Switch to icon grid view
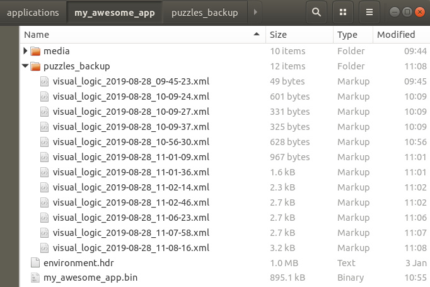This screenshot has height=287, width=430. (x=343, y=12)
